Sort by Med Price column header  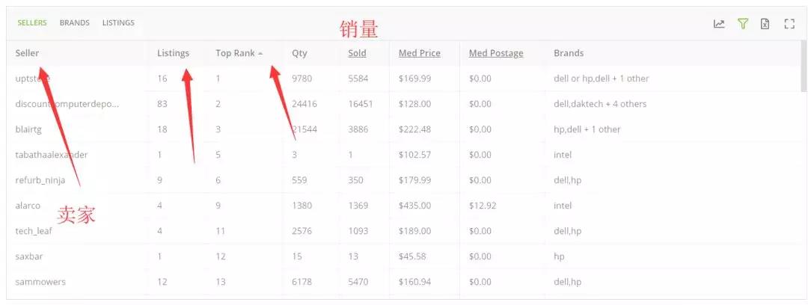coord(420,53)
